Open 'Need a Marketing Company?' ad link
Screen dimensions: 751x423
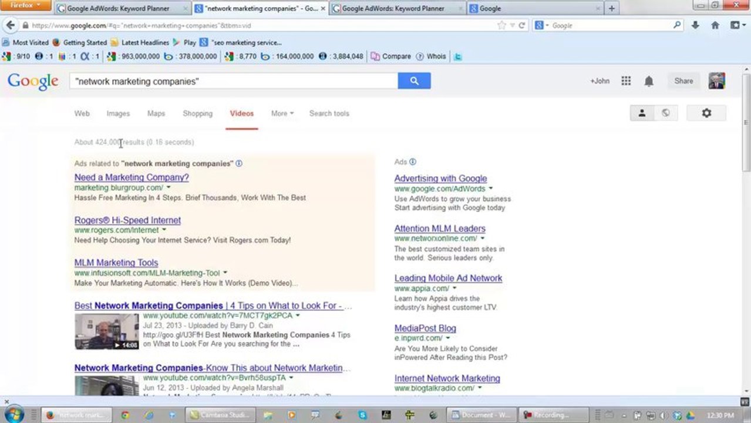click(x=132, y=177)
